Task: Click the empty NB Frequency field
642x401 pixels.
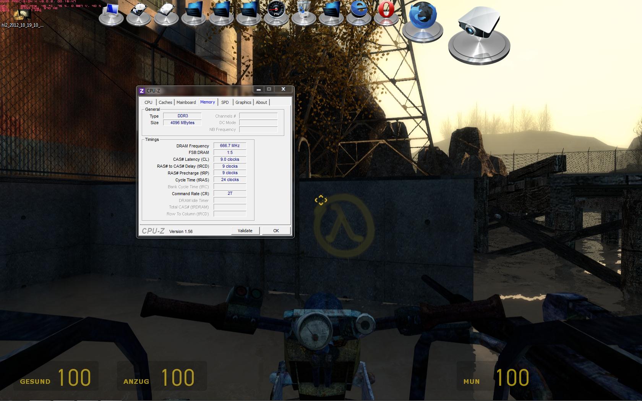Action: pyautogui.click(x=258, y=129)
